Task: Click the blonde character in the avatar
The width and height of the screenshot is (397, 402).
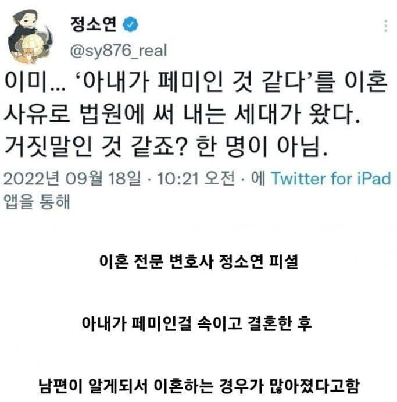Action: (x=32, y=42)
